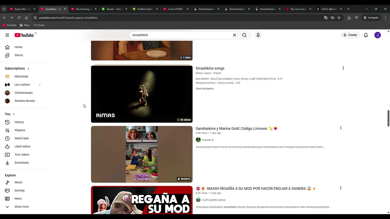Click View full playlist link
The image size is (390, 219).
(204, 89)
